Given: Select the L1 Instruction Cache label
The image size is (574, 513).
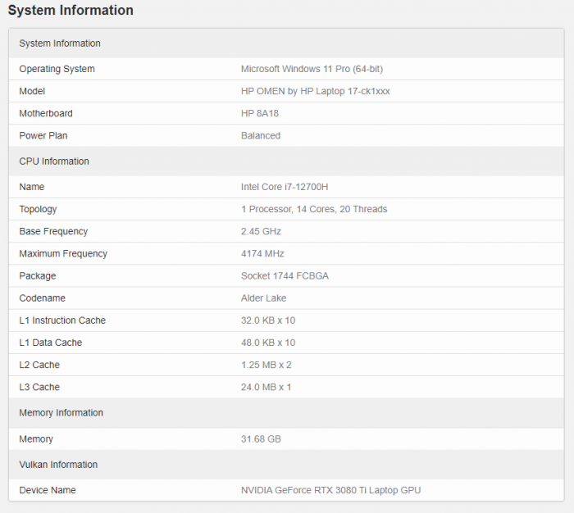Looking at the screenshot, I should [x=62, y=320].
